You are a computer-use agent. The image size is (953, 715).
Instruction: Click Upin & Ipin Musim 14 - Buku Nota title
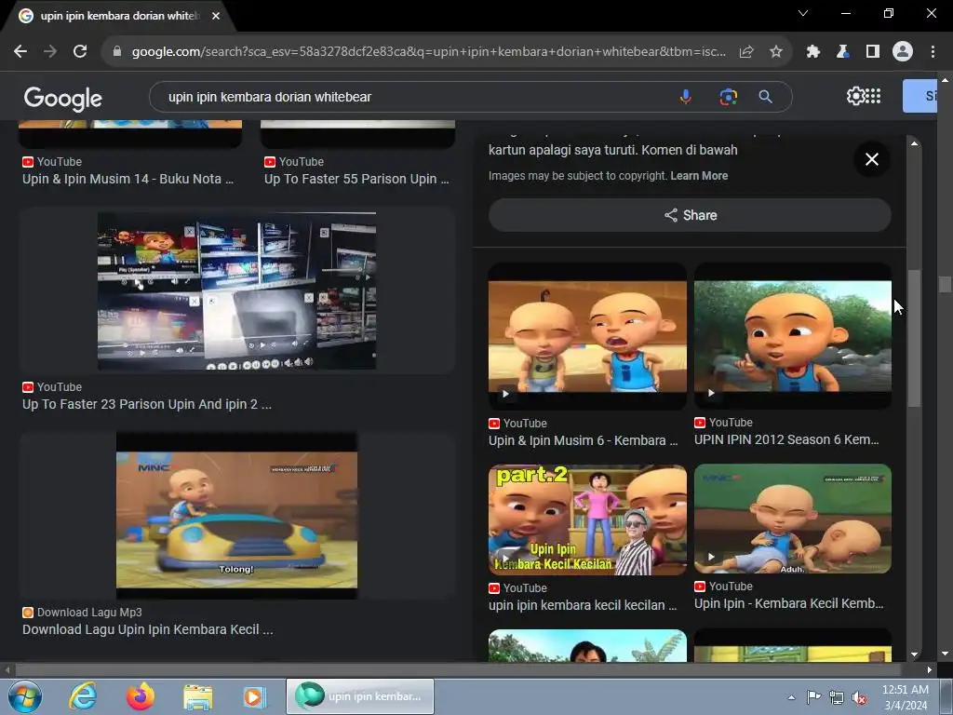(x=128, y=179)
